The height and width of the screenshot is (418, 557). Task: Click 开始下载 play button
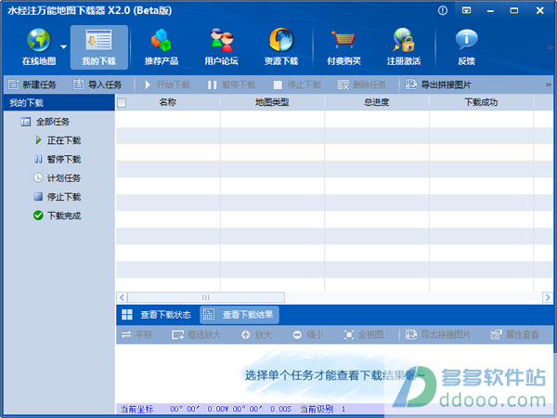(x=167, y=85)
